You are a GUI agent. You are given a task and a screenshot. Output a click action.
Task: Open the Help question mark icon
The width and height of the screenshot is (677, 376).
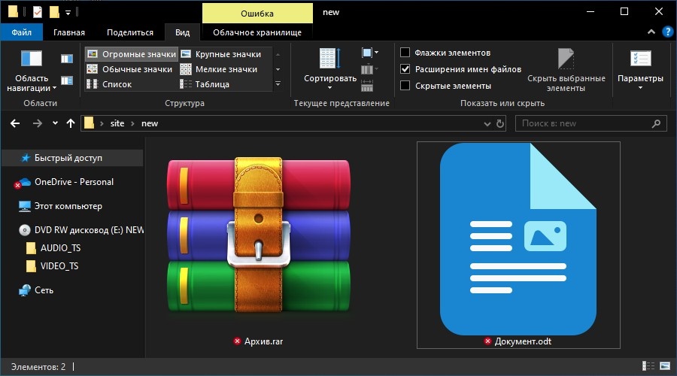[x=667, y=32]
